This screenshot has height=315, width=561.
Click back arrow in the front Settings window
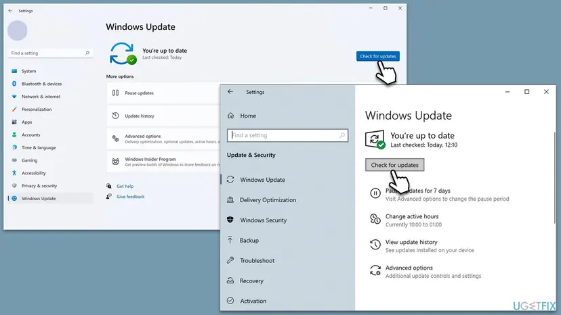coord(230,92)
